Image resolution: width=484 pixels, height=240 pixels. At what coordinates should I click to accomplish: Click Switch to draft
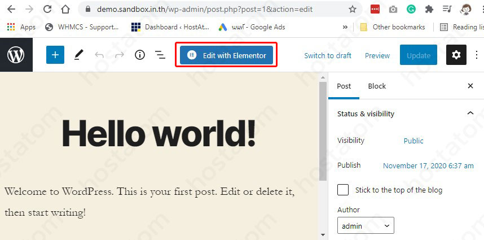click(x=328, y=55)
